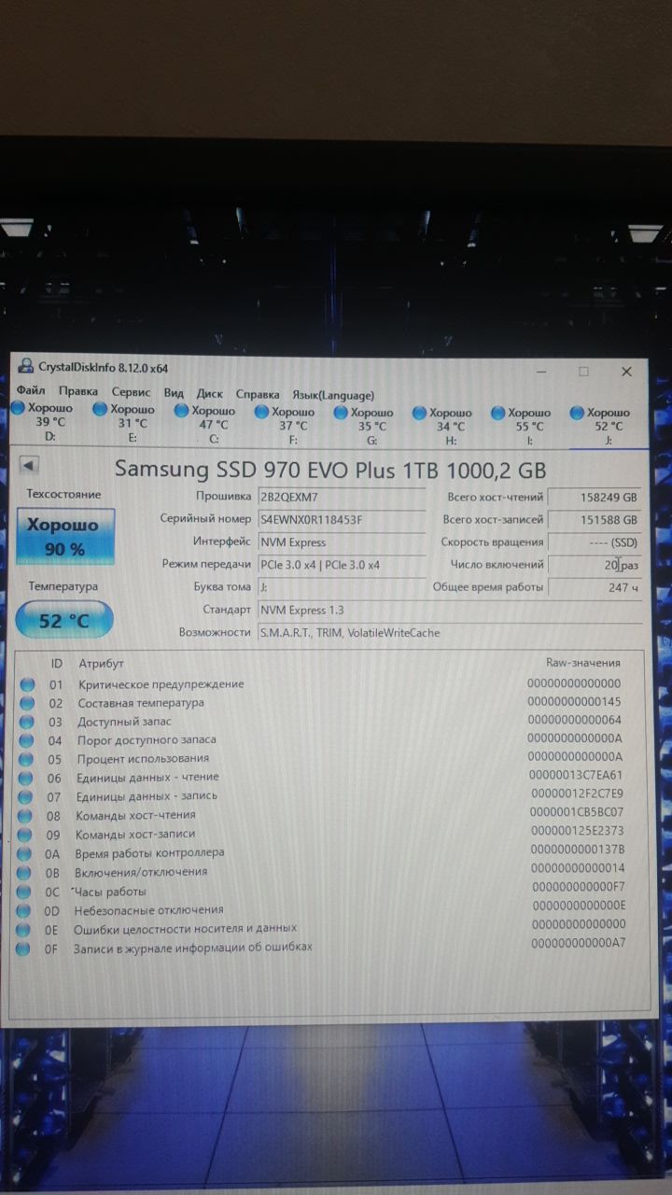
Task: Go to previous disk with left arrow
Action: (x=28, y=464)
